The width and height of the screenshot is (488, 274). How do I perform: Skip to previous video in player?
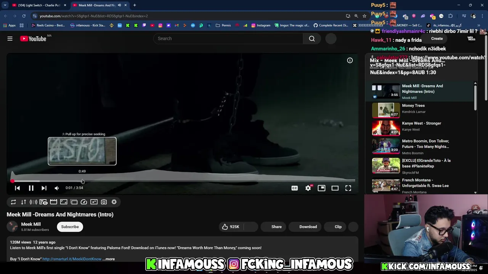click(17, 188)
